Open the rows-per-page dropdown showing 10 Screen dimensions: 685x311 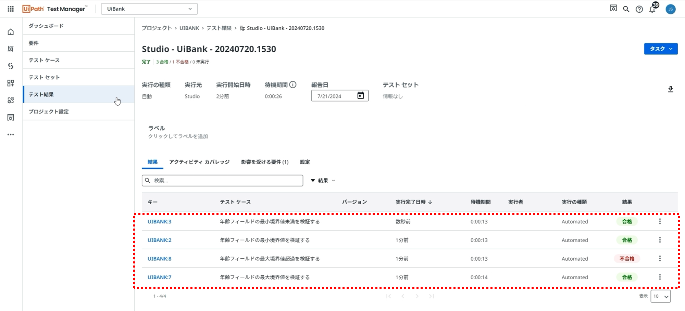[660, 296]
